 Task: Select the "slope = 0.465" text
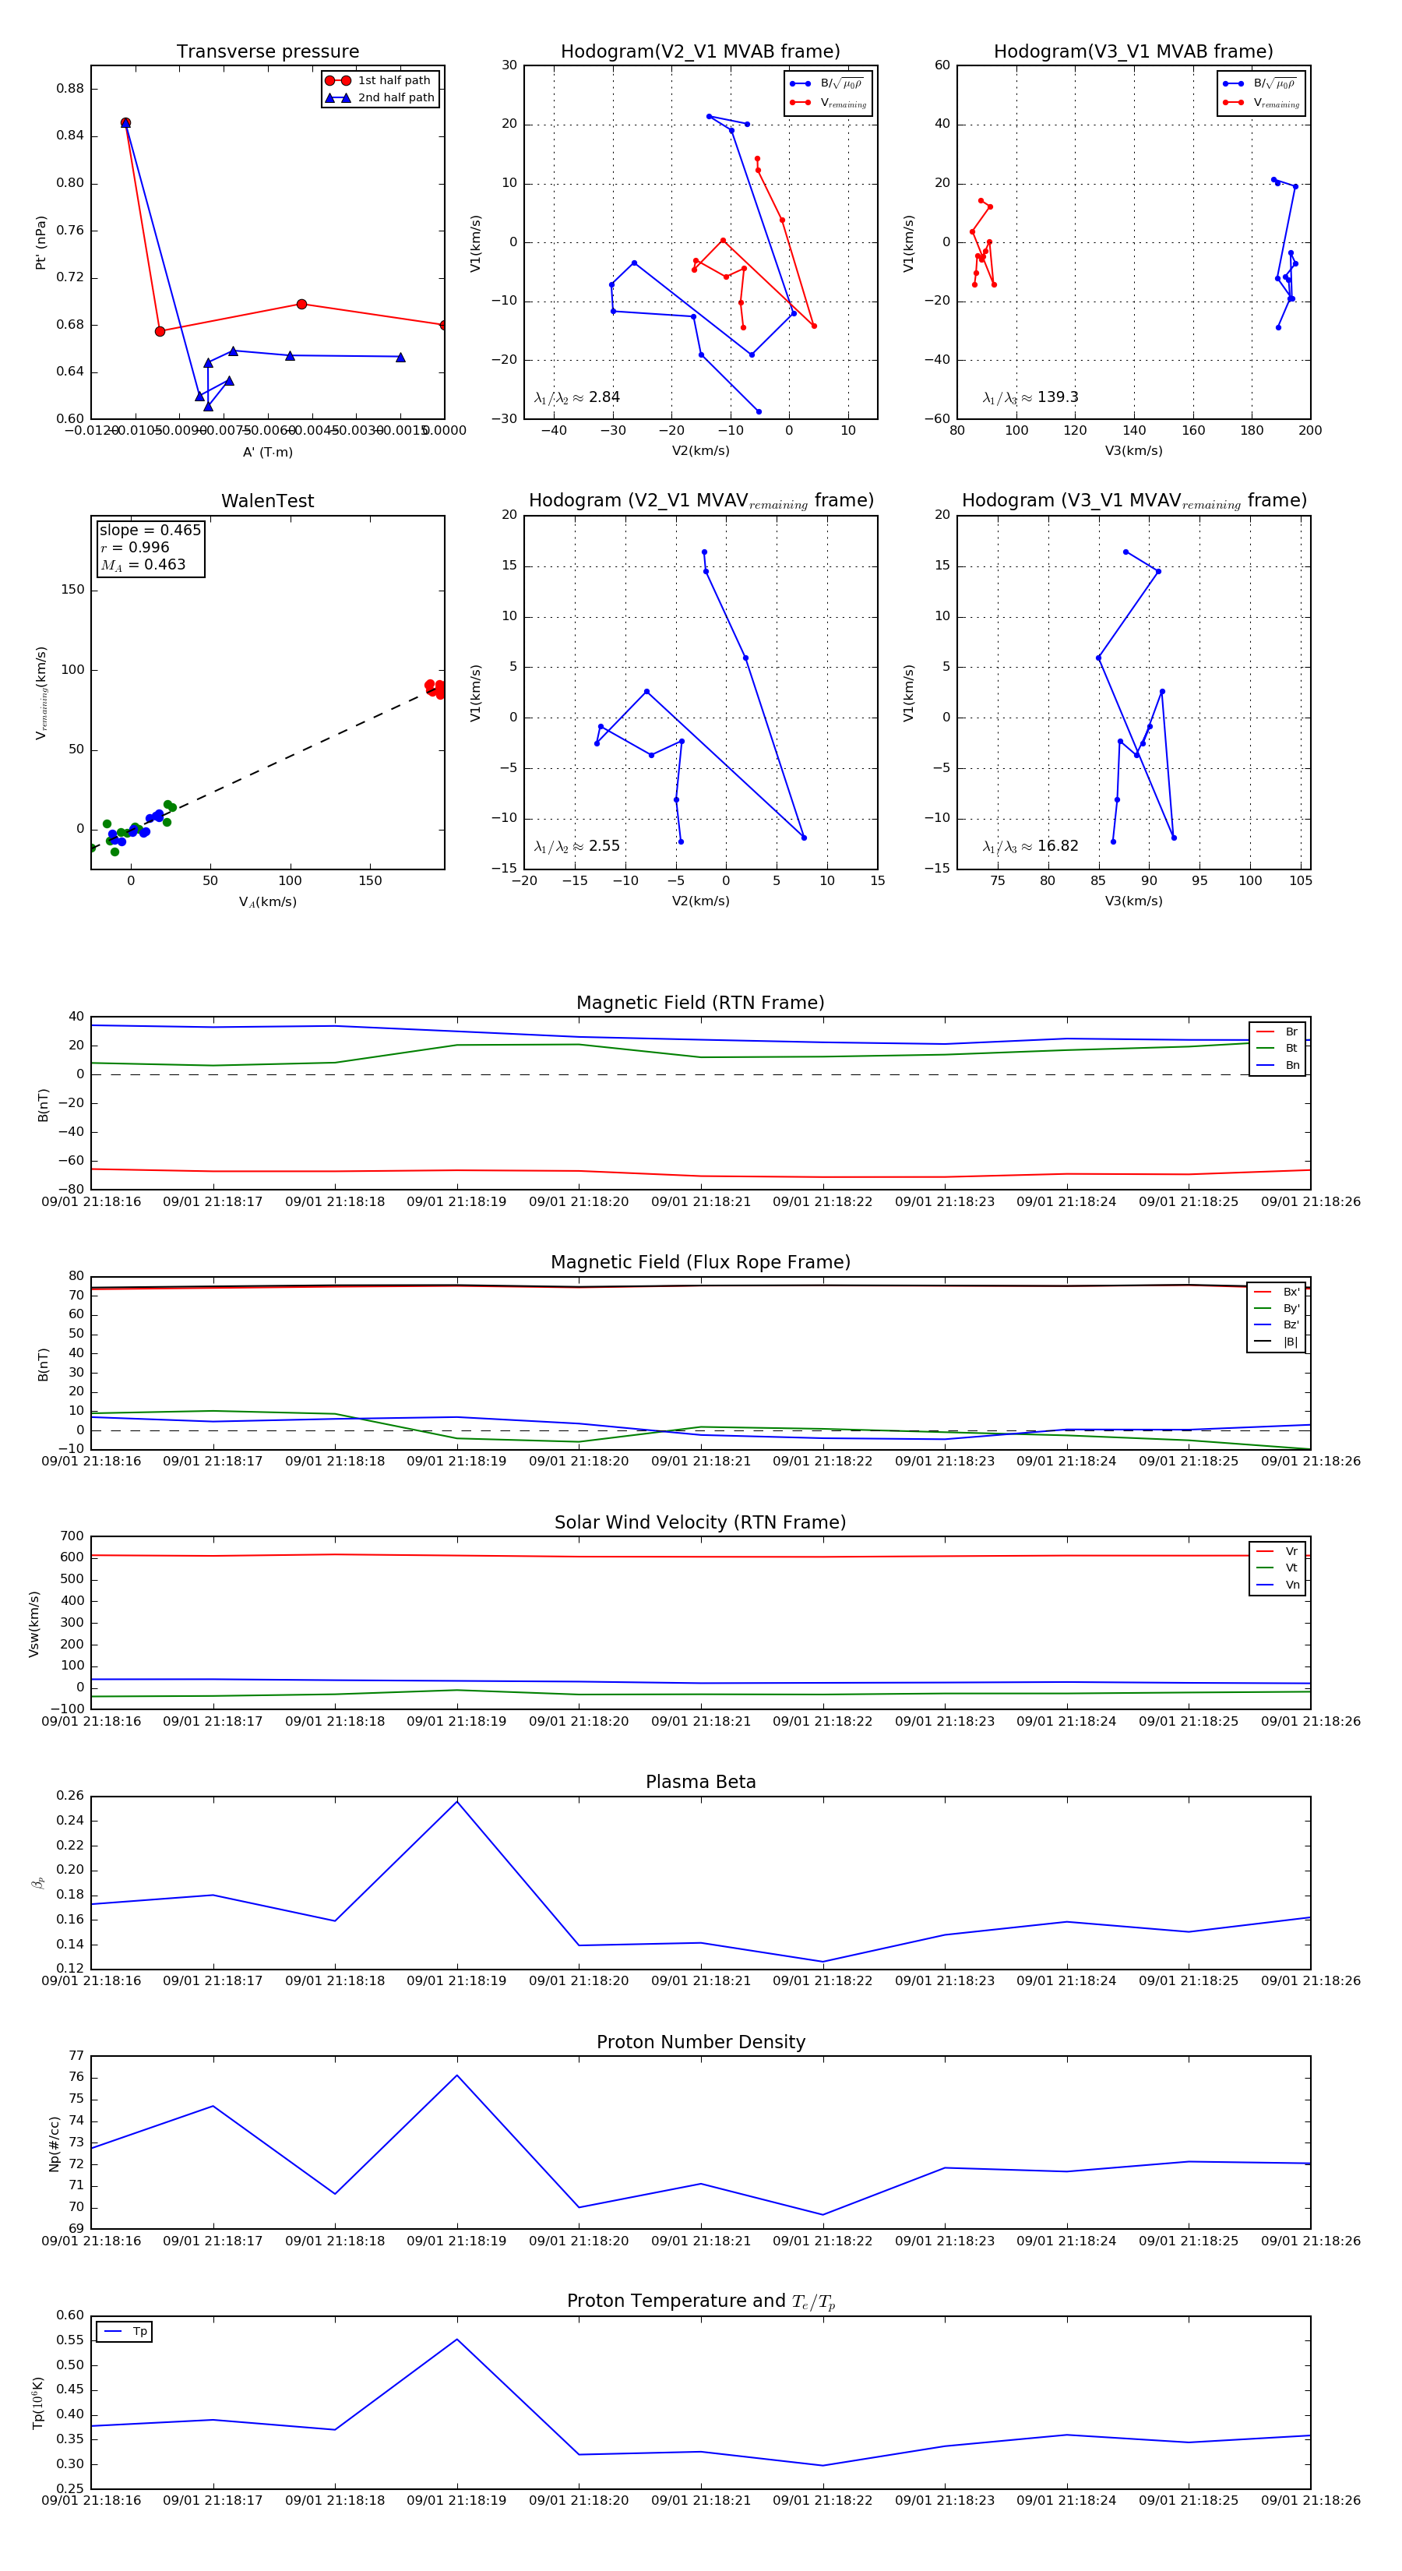tap(150, 530)
